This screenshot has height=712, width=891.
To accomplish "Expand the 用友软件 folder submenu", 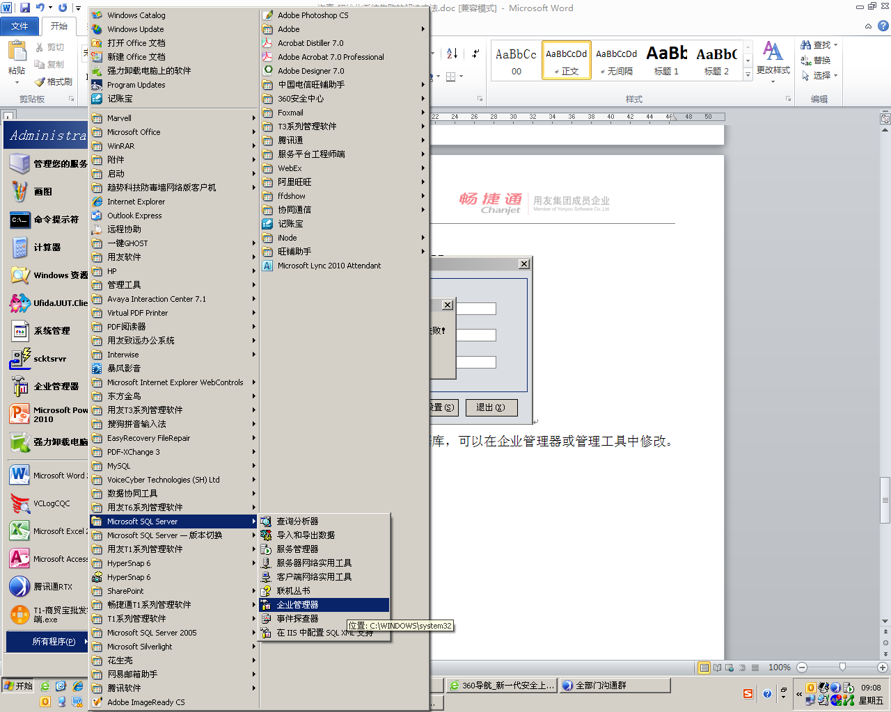I will coord(173,257).
